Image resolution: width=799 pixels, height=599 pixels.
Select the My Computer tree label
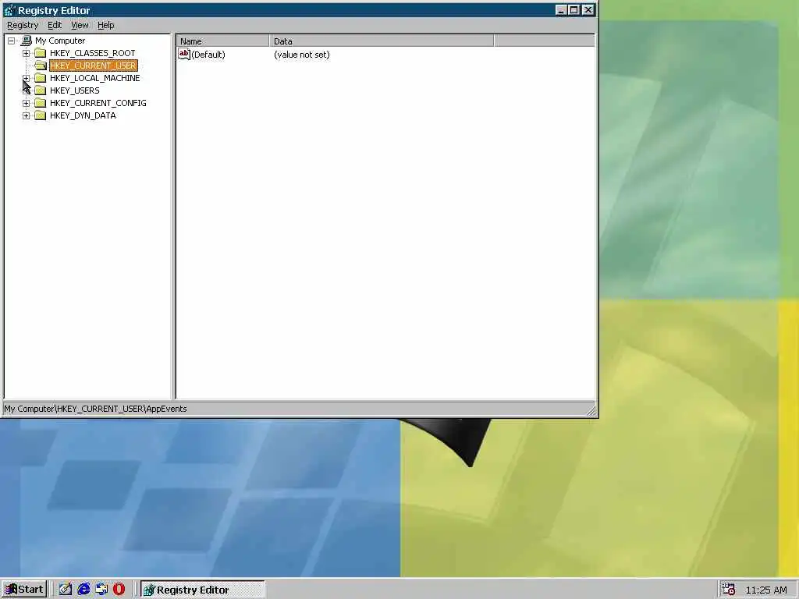[60, 41]
